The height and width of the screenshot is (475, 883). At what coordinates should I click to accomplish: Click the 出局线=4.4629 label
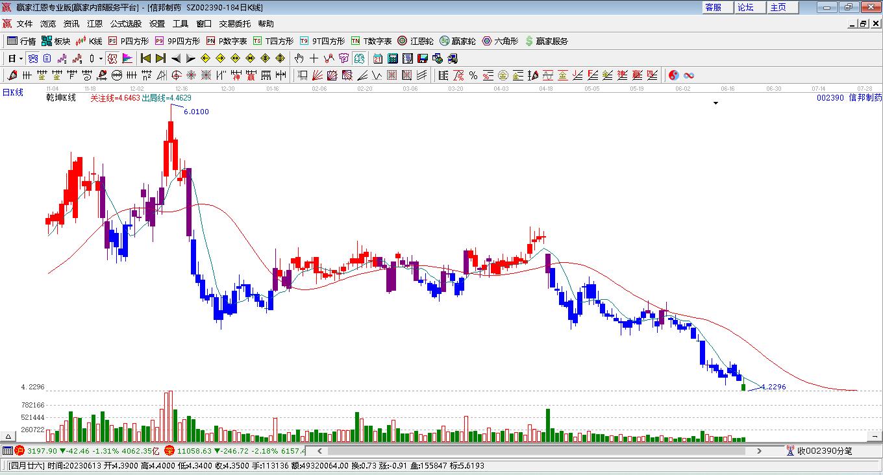pos(166,98)
